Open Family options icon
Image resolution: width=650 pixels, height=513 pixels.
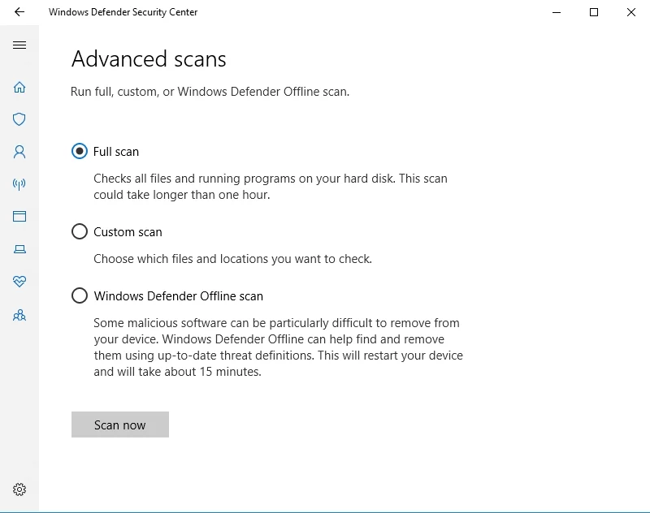point(19,315)
